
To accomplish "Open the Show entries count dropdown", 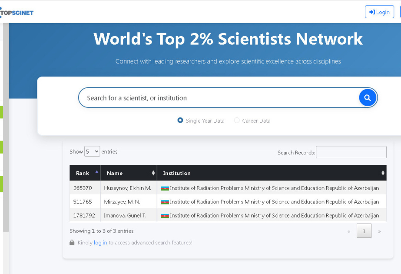I will coord(92,151).
